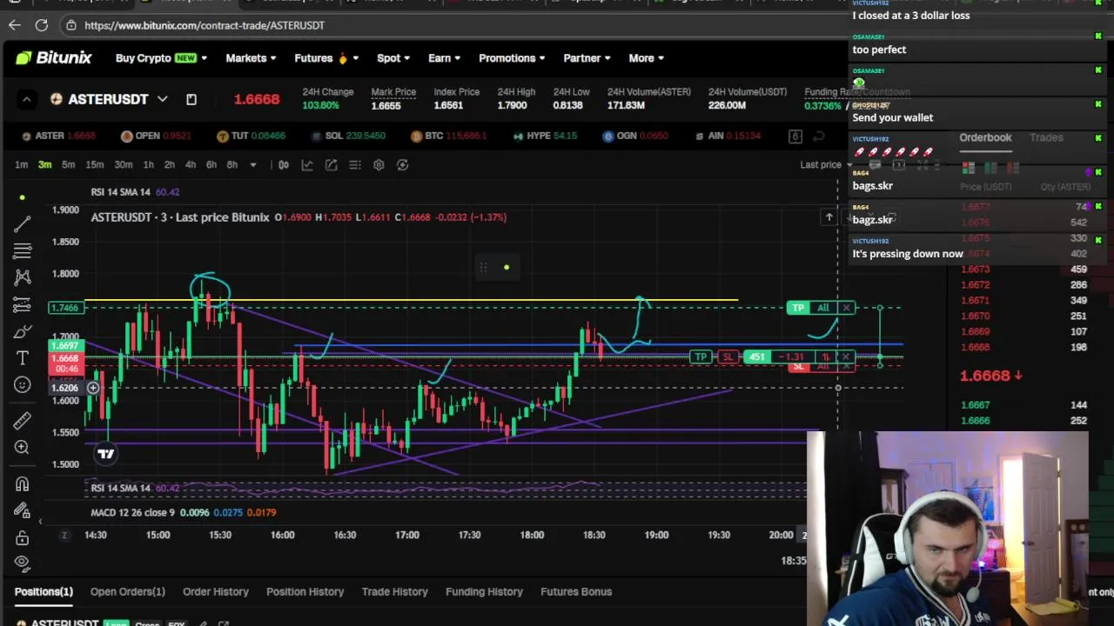Viewport: 1114px width, 626px height.
Task: Open the Bitunix logo home link
Action: (53, 58)
